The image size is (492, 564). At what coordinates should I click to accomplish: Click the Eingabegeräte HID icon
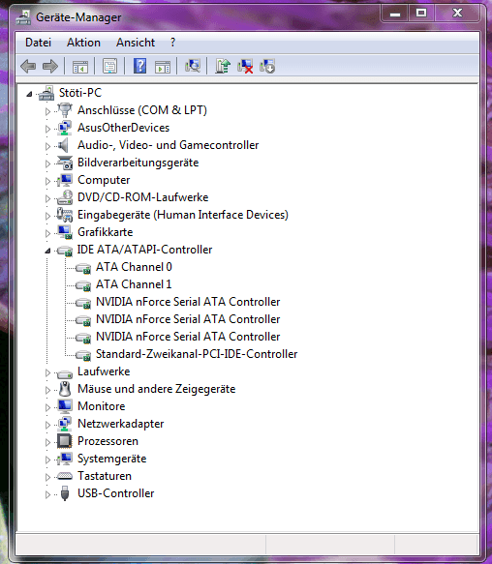[65, 215]
